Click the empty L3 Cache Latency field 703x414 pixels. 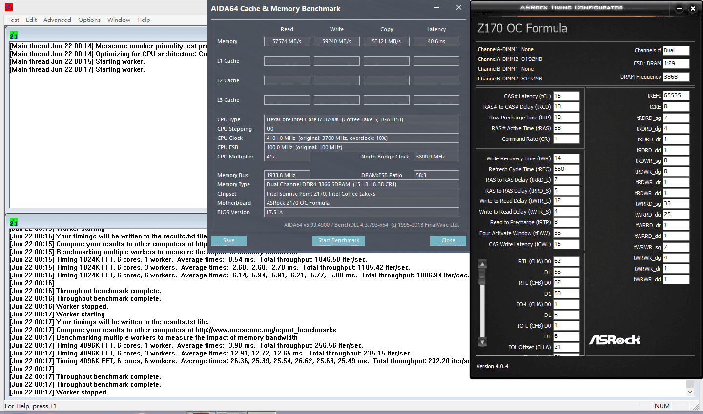pos(436,100)
